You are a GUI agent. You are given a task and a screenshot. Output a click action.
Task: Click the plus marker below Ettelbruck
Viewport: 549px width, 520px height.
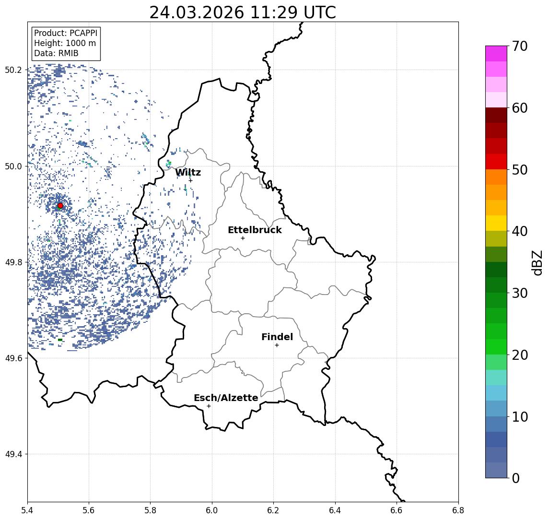point(243,238)
